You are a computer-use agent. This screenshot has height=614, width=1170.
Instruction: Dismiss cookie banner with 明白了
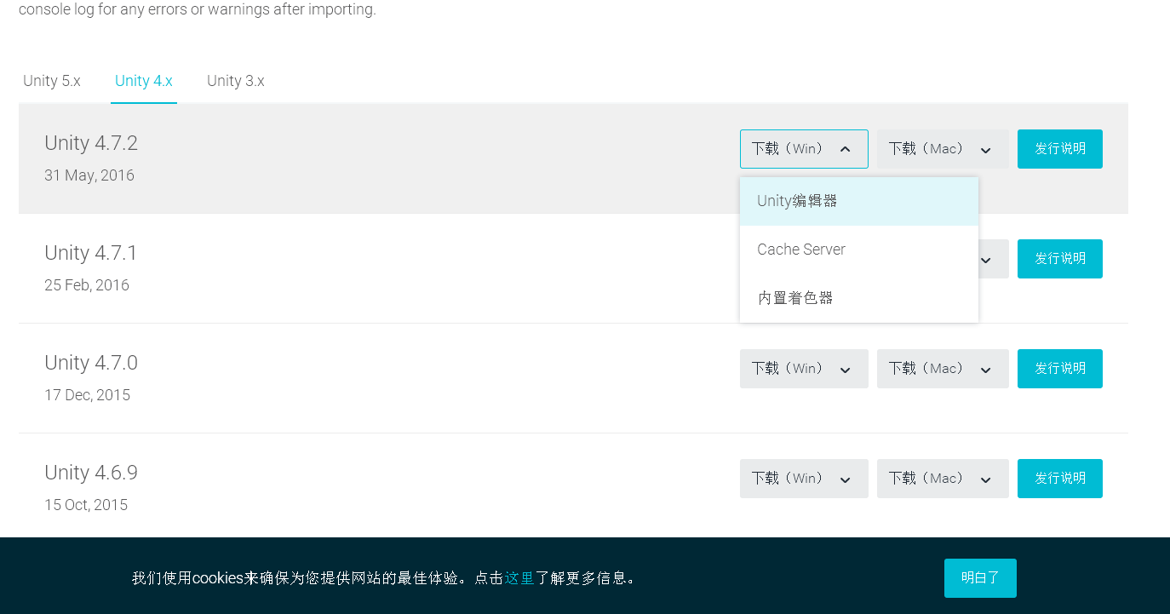[x=980, y=578]
